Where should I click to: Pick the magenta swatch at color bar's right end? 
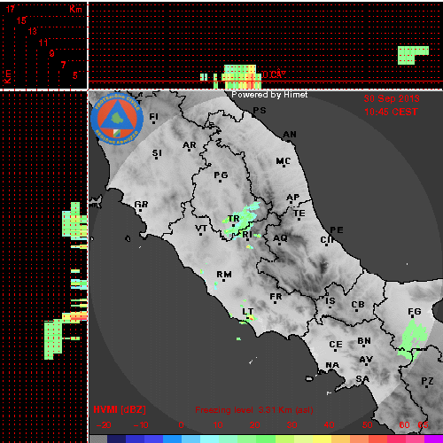(433, 439)
